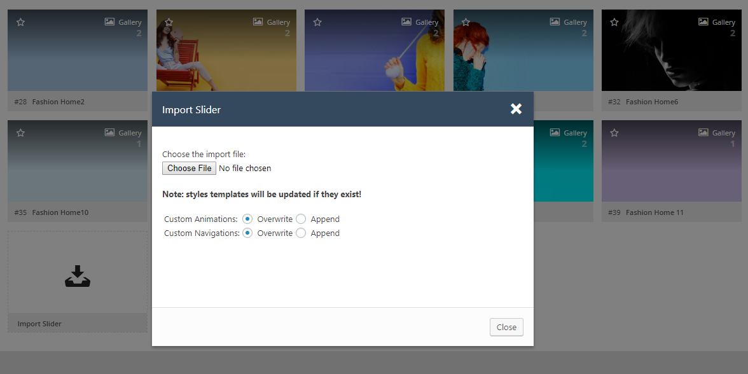Click the Gallery icon on Fashion Home2
The height and width of the screenshot is (374, 748).
pyautogui.click(x=109, y=22)
